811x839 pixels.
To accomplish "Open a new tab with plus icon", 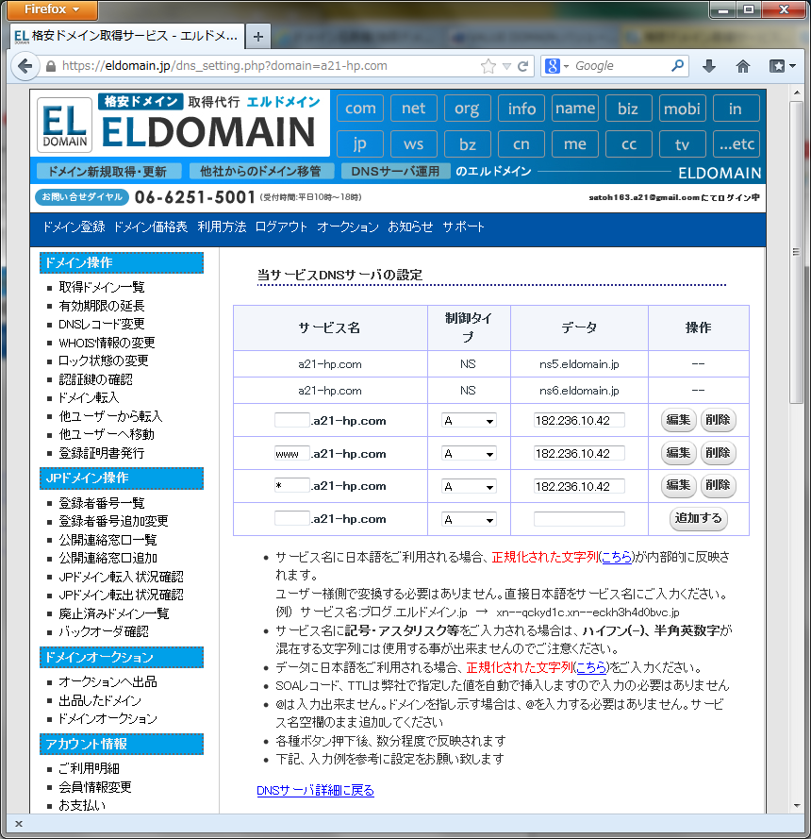I will click(258, 37).
